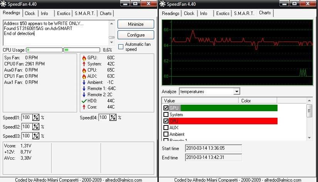318x182 pixels.
Task: Click the CPU flame temperature icon
Action: point(84,70)
